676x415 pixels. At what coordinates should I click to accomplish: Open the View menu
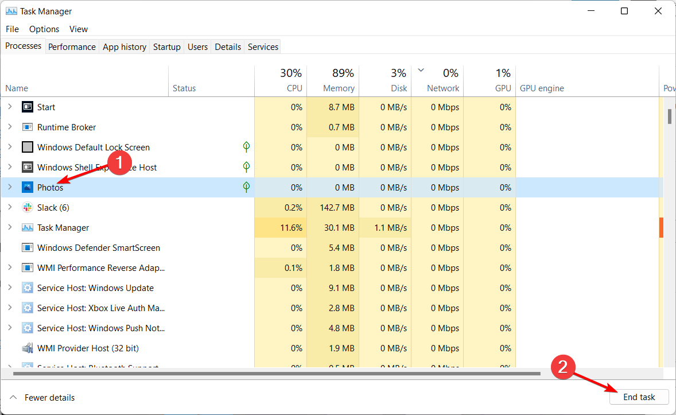coord(79,29)
